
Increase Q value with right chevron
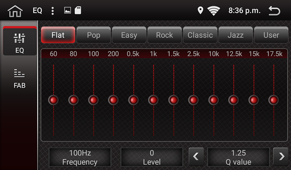point(281,157)
